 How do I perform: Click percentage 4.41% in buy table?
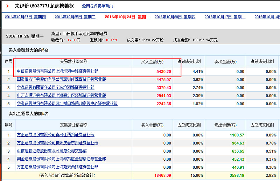198,72
